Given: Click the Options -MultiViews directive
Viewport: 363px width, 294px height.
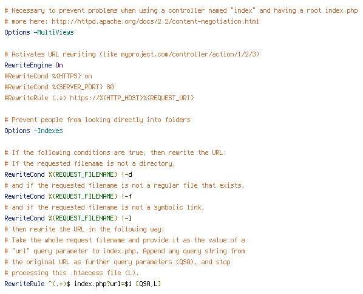Looking at the screenshot, I should pyautogui.click(x=39, y=32).
